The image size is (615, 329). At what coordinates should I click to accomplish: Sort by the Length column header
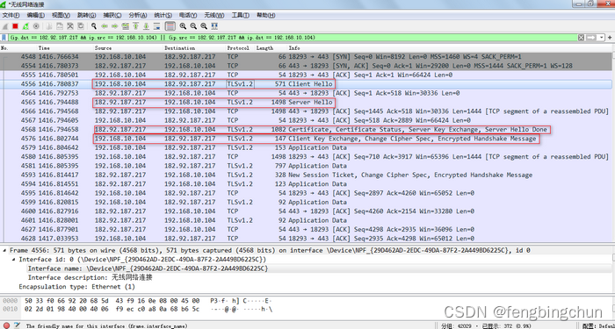click(264, 47)
